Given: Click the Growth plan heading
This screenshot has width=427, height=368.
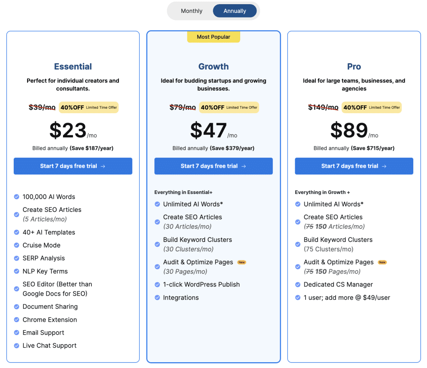Looking at the screenshot, I should click(x=213, y=67).
